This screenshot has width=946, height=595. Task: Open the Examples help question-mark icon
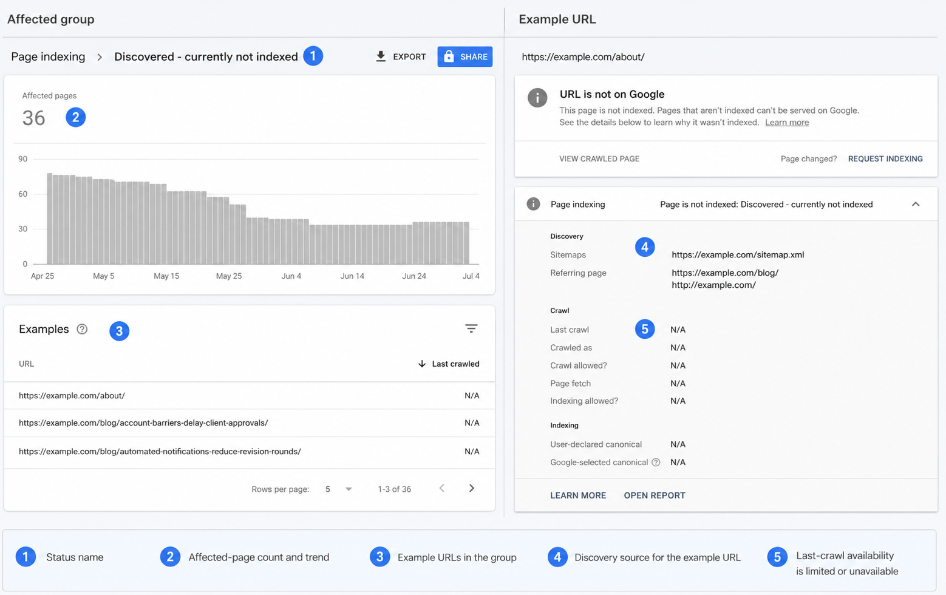(x=82, y=329)
